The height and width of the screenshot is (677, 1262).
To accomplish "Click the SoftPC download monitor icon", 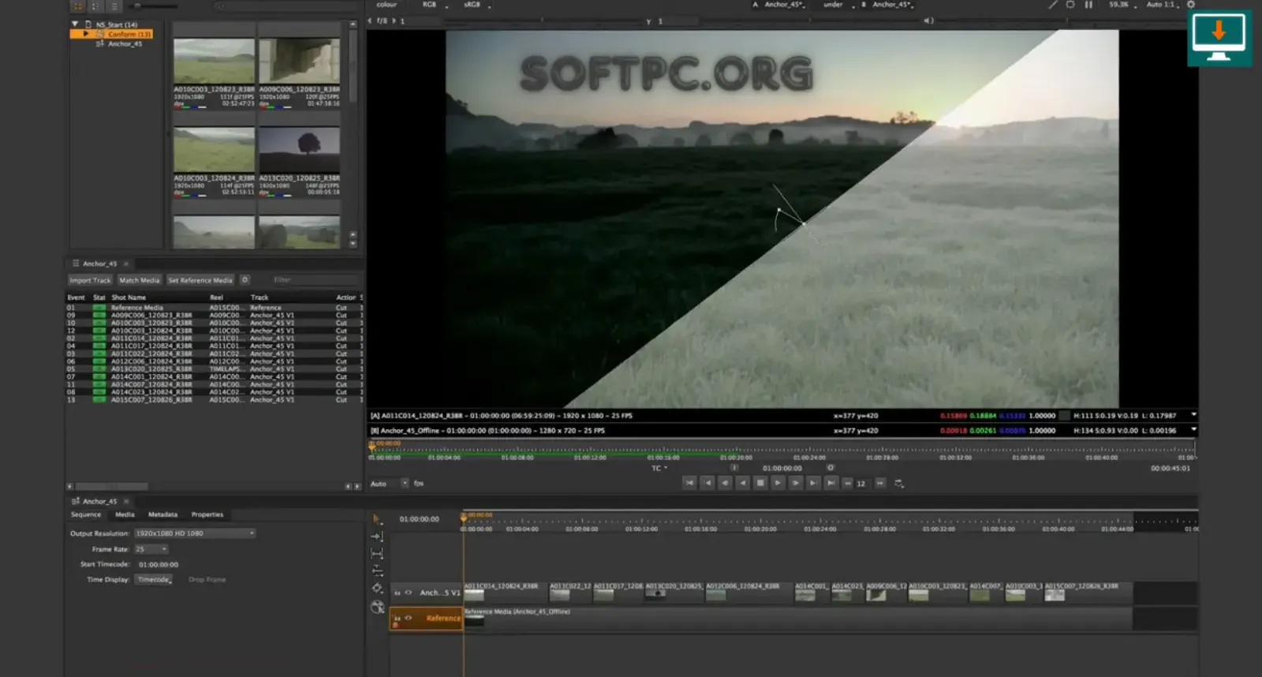I will (x=1219, y=38).
